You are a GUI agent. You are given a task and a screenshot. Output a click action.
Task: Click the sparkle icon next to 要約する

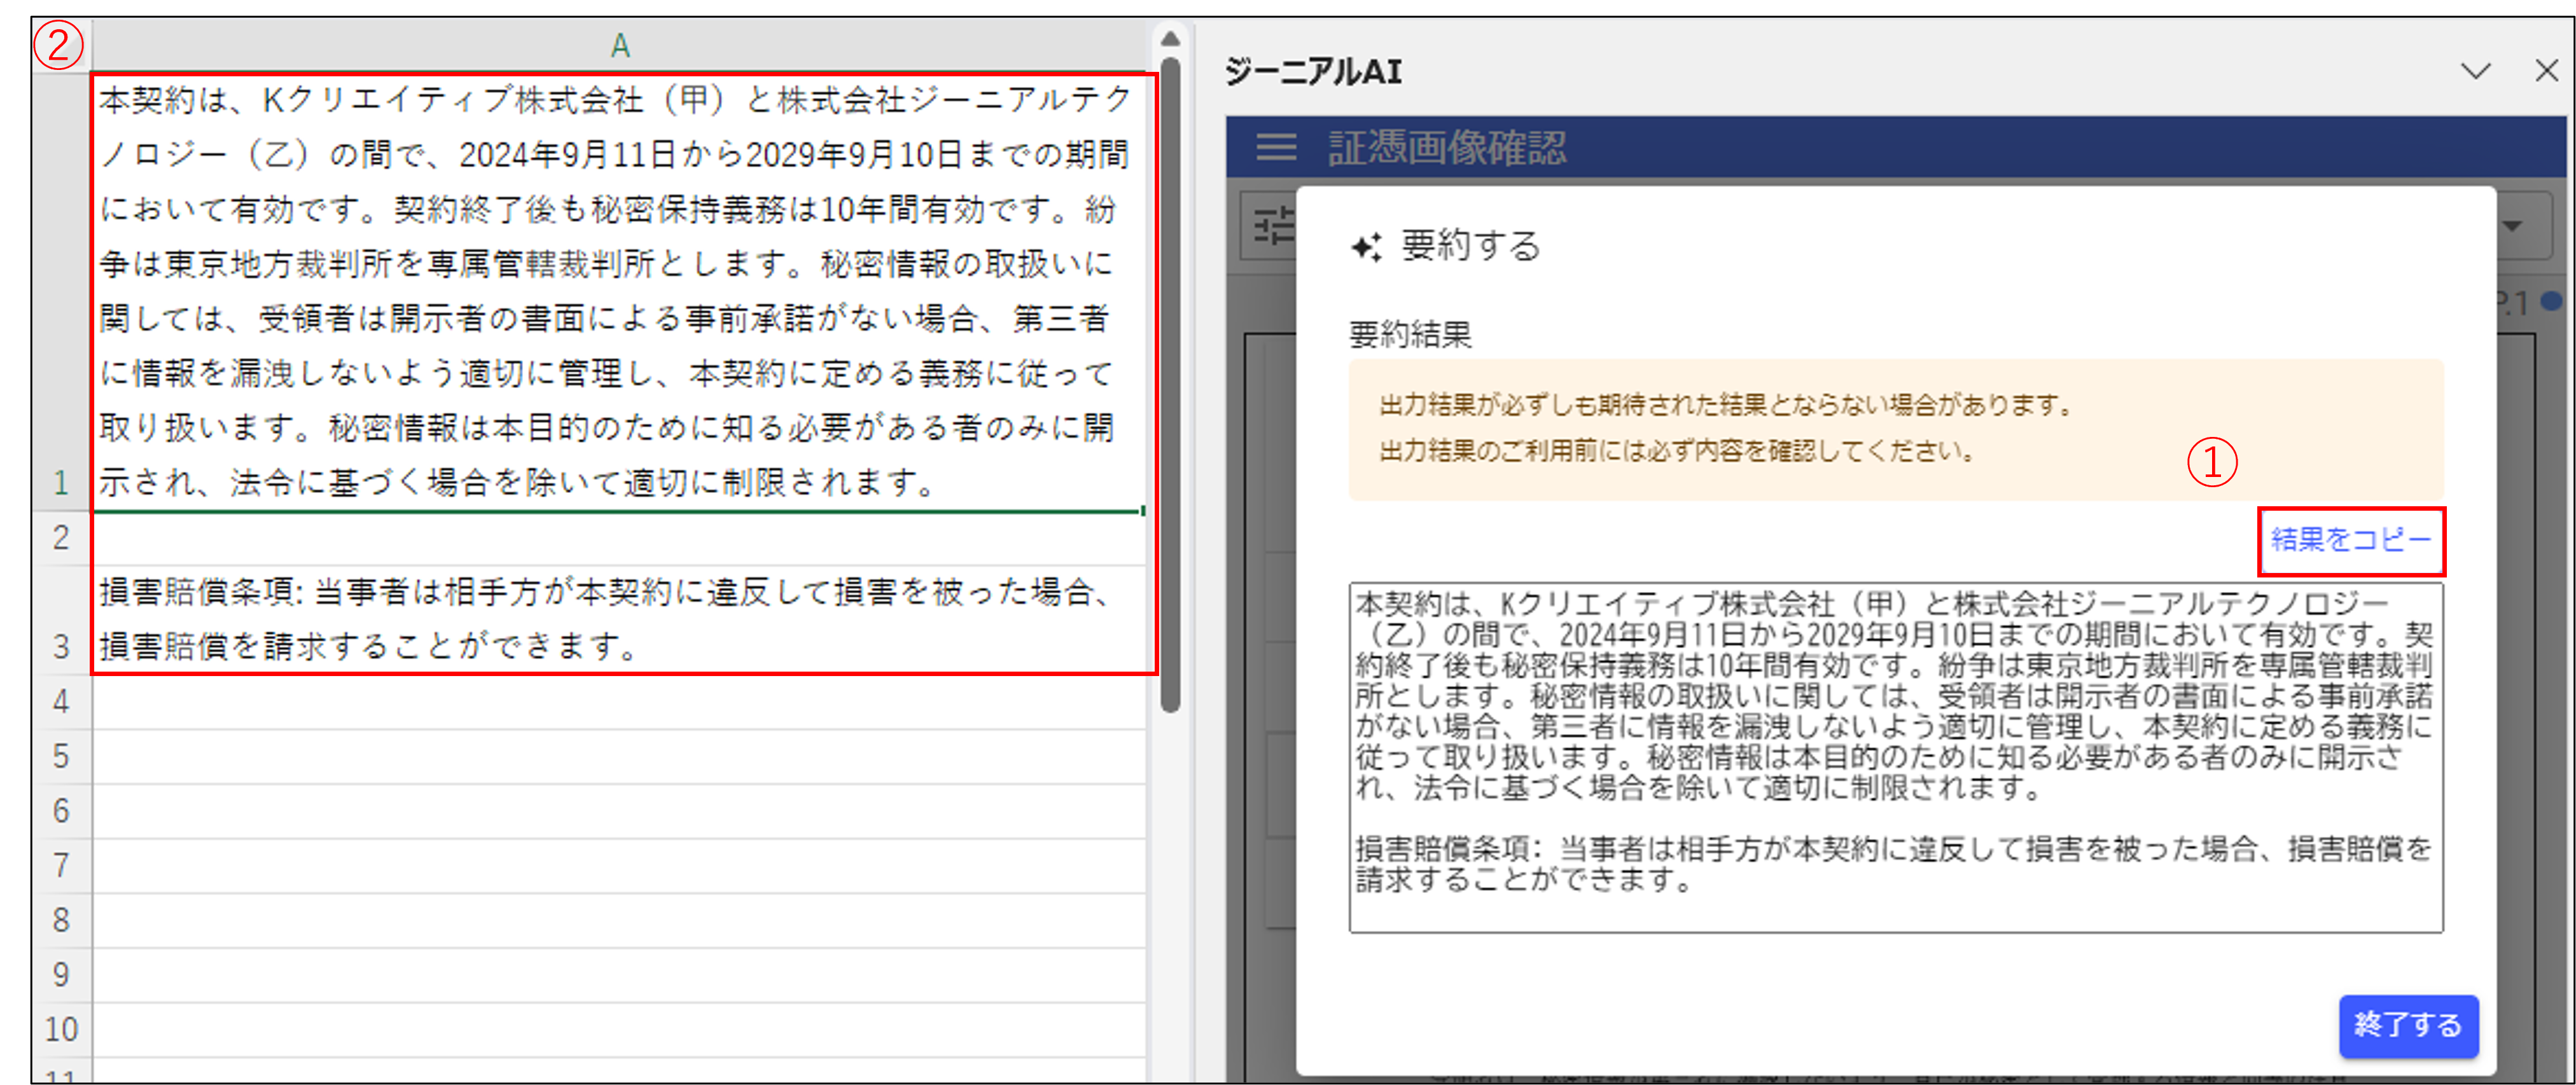(x=1366, y=246)
